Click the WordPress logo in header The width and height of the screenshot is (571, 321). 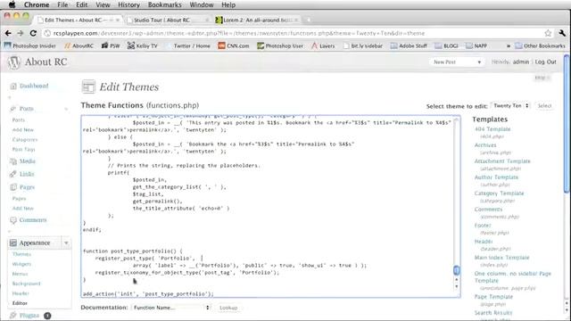(x=14, y=62)
